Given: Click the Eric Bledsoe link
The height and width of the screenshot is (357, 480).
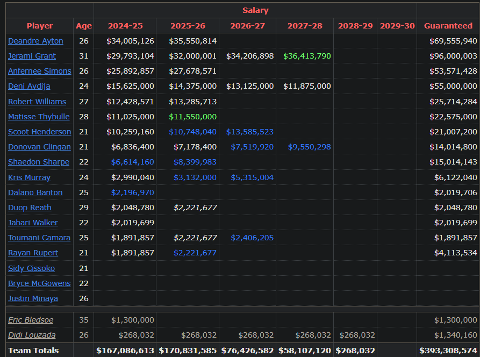Looking at the screenshot, I should click(x=31, y=320).
